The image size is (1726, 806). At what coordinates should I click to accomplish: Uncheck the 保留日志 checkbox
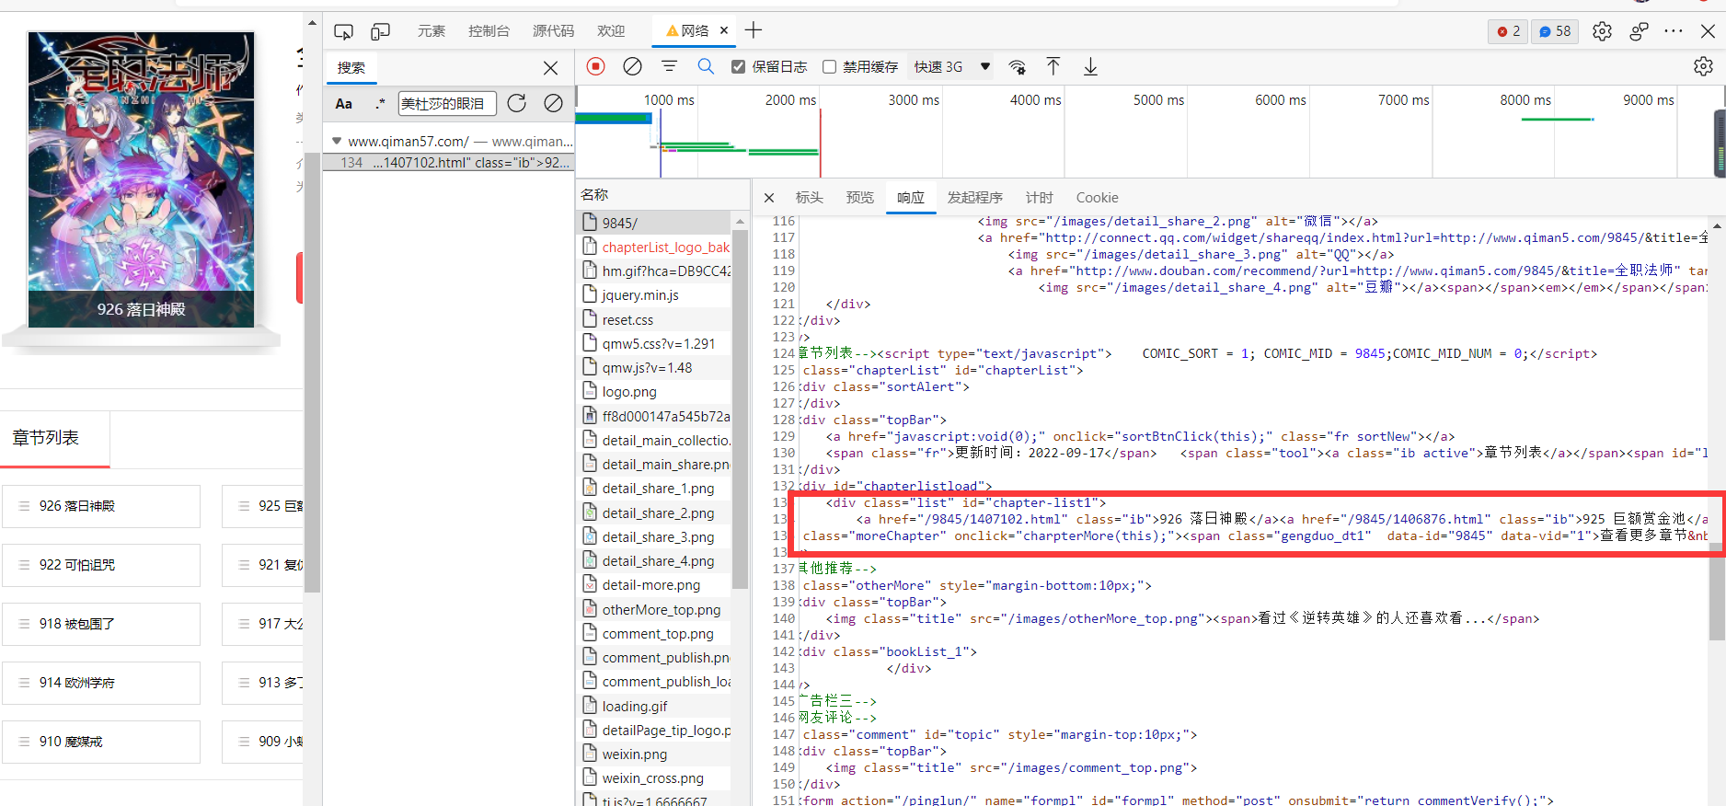click(738, 66)
